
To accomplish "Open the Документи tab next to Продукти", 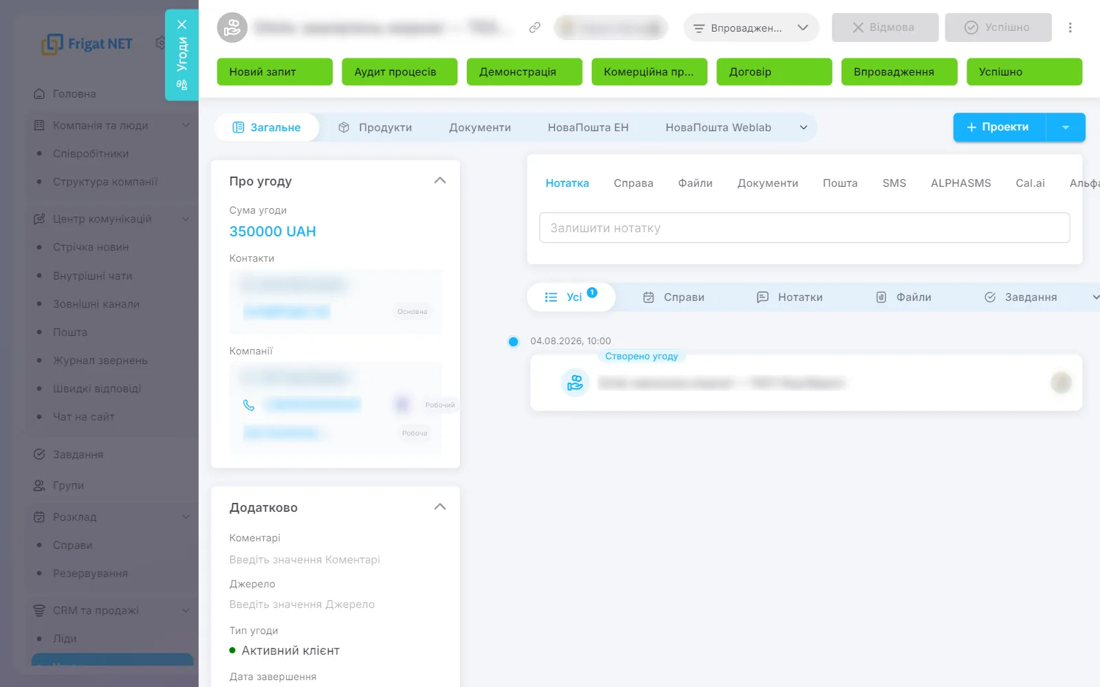I will 480,127.
